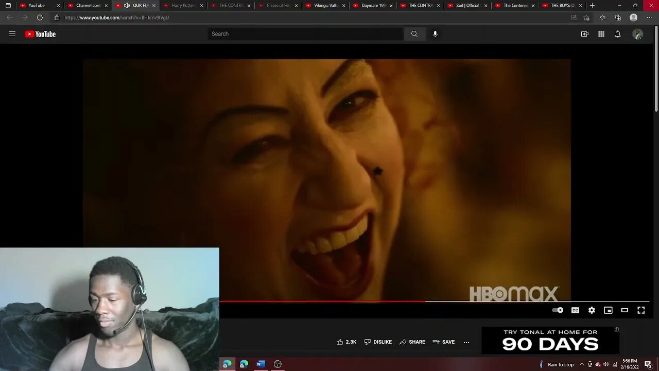Open YouTube notifications bell
The height and width of the screenshot is (371, 659).
coord(618,34)
